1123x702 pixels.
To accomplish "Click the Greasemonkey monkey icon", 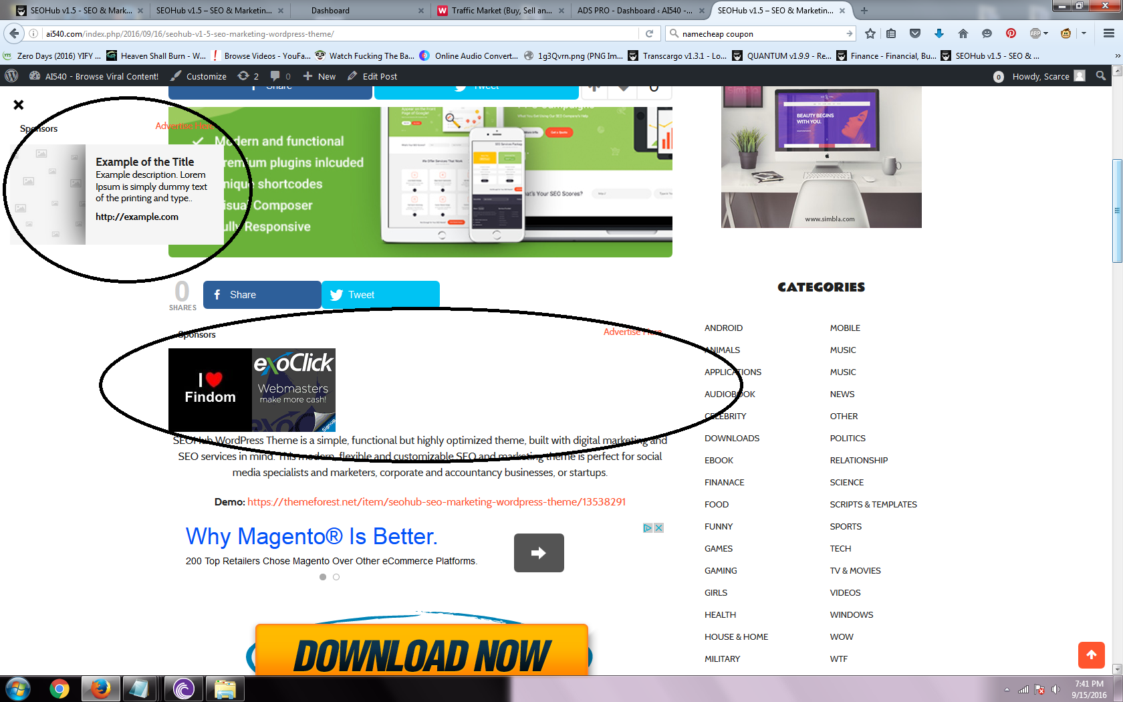I will point(1066,33).
